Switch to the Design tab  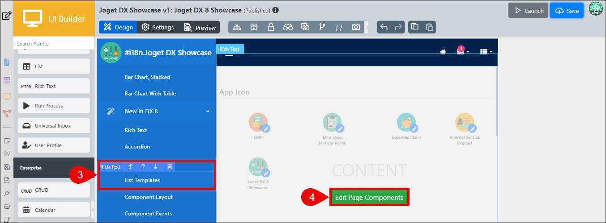(x=118, y=27)
